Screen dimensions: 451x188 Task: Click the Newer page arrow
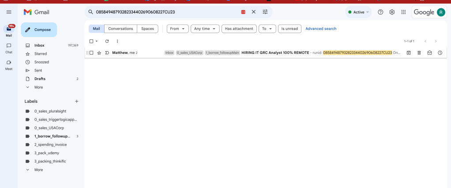pyautogui.click(x=425, y=41)
